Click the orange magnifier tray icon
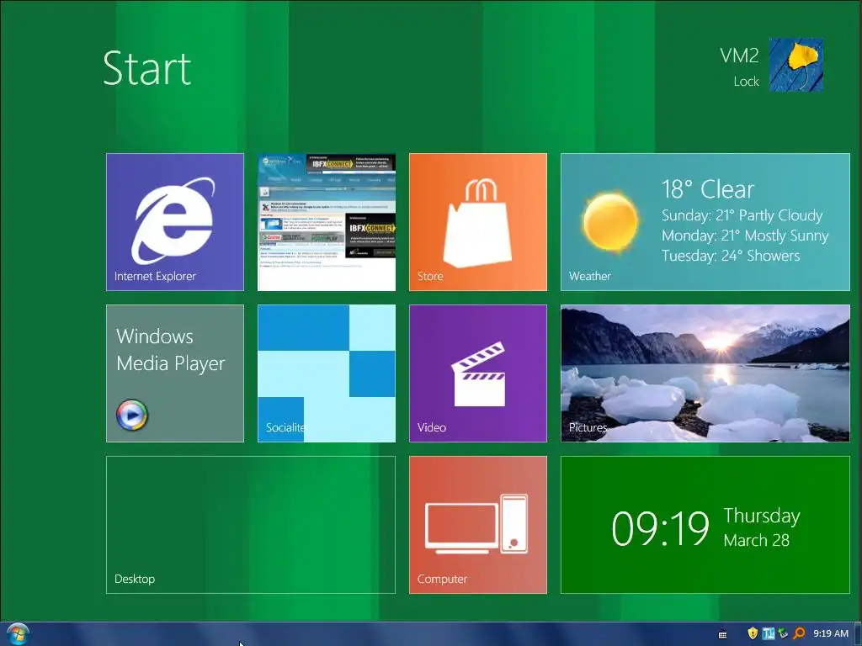Viewport: 862px width, 646px height. pyautogui.click(x=800, y=633)
